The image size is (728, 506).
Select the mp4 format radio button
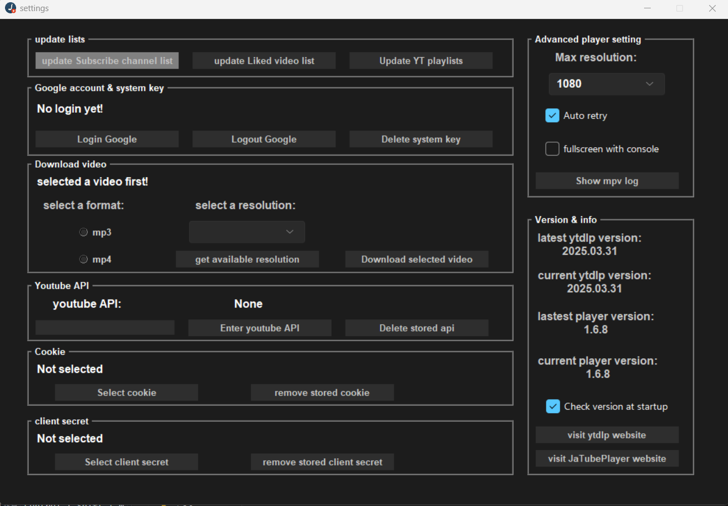[83, 259]
